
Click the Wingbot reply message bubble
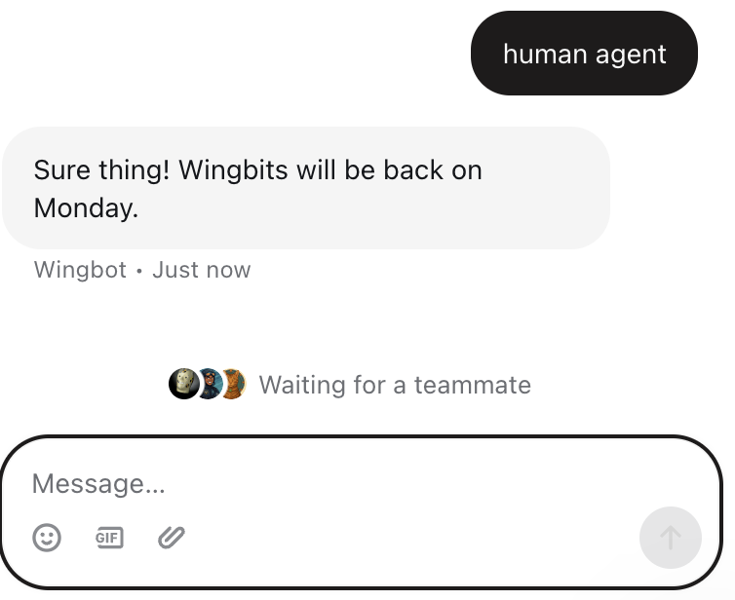[x=306, y=188]
